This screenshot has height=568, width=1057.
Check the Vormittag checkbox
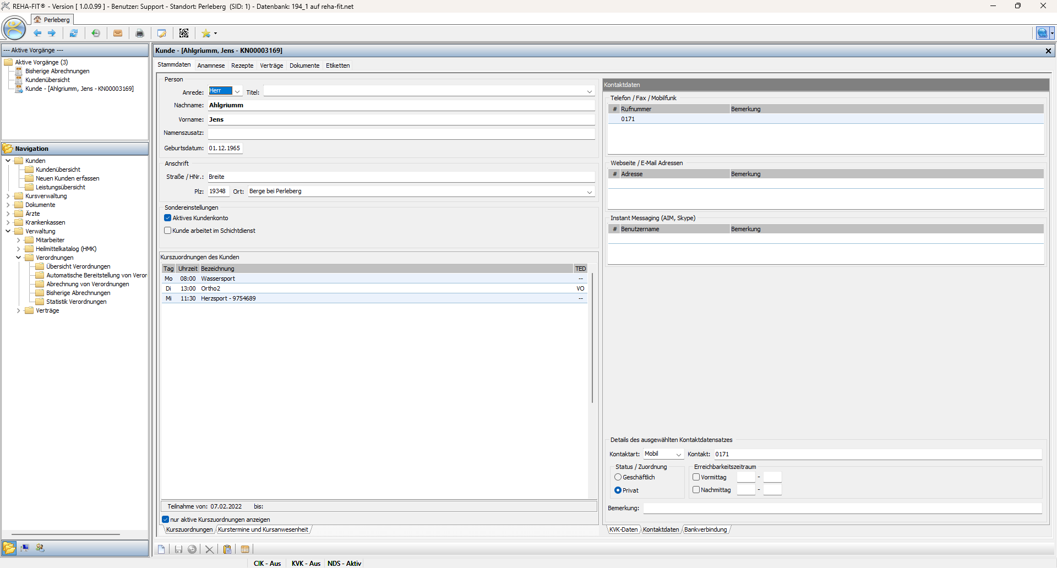696,477
